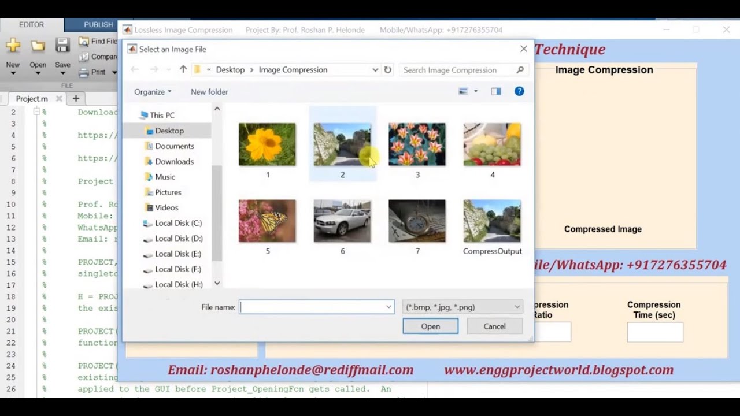Open Downloads folder in navigation pane
The width and height of the screenshot is (740, 416).
pyautogui.click(x=174, y=161)
